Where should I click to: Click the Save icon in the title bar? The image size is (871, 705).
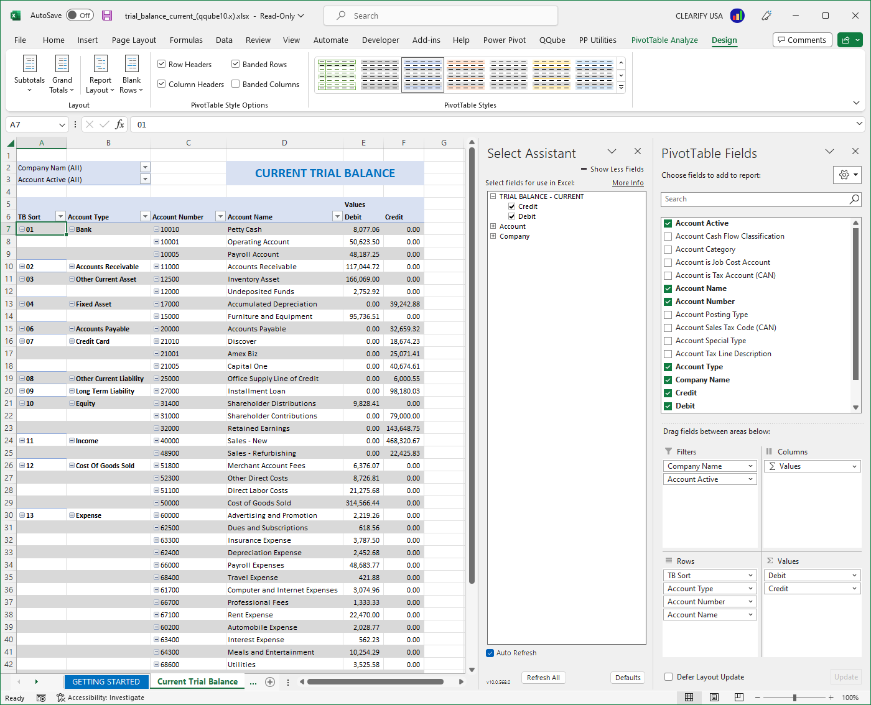coord(107,16)
